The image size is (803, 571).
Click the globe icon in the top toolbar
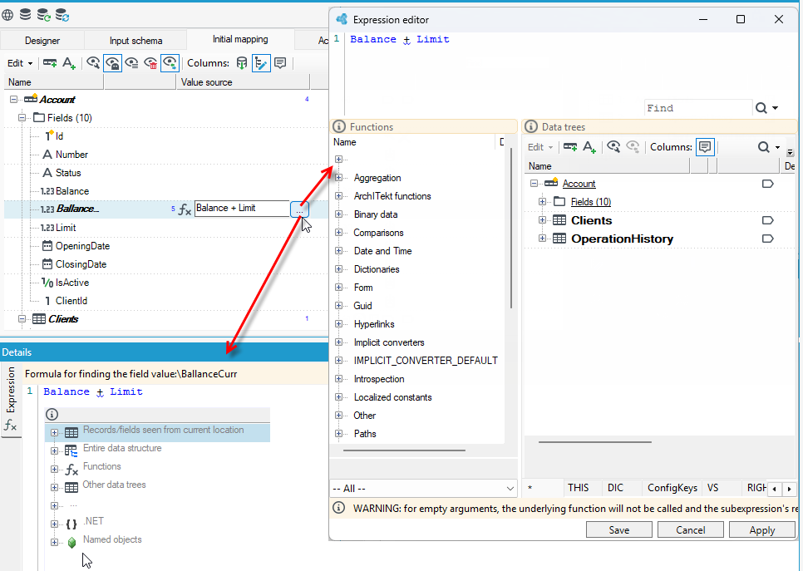tap(7, 15)
